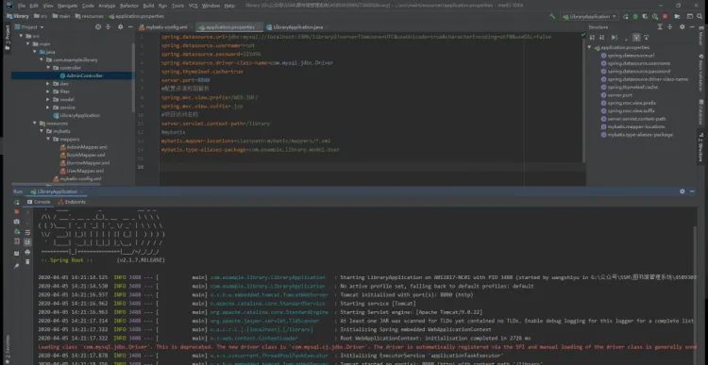Click library in breadcrumb bar
This screenshot has width=708, height=365.
(18, 16)
